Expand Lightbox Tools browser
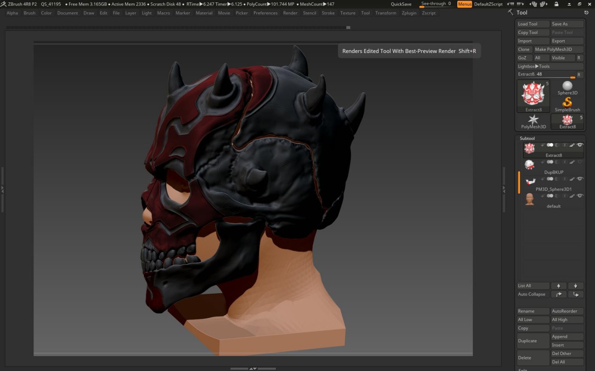This screenshot has height=371, width=595. 550,66
